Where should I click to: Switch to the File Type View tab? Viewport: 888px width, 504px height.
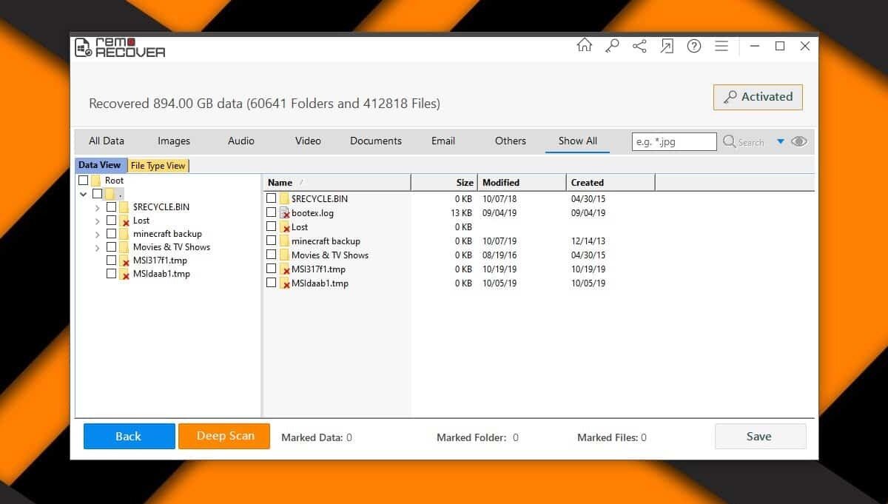158,165
